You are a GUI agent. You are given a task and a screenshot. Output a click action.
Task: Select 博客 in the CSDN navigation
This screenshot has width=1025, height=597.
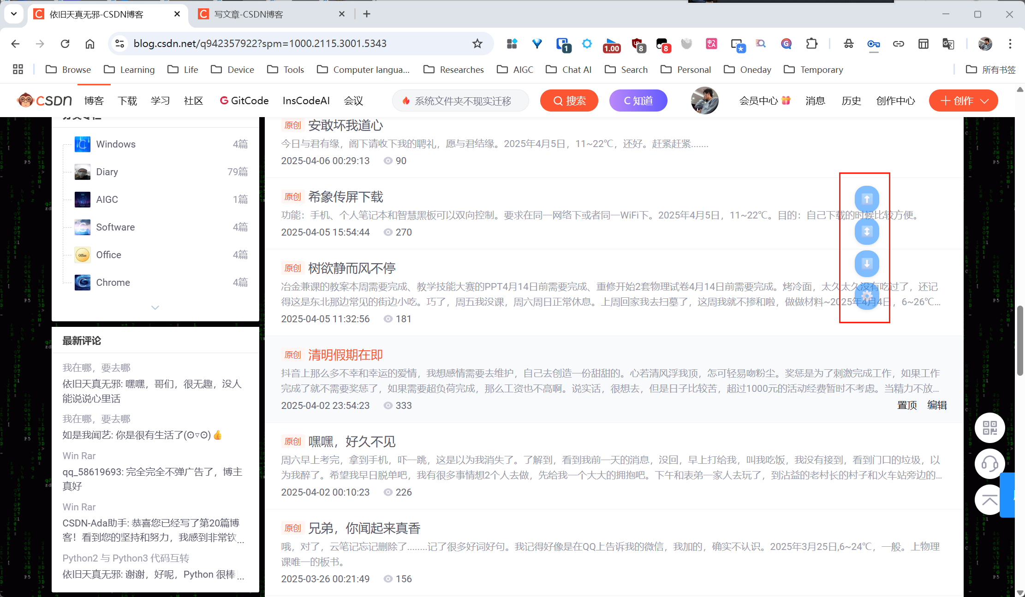click(x=94, y=100)
